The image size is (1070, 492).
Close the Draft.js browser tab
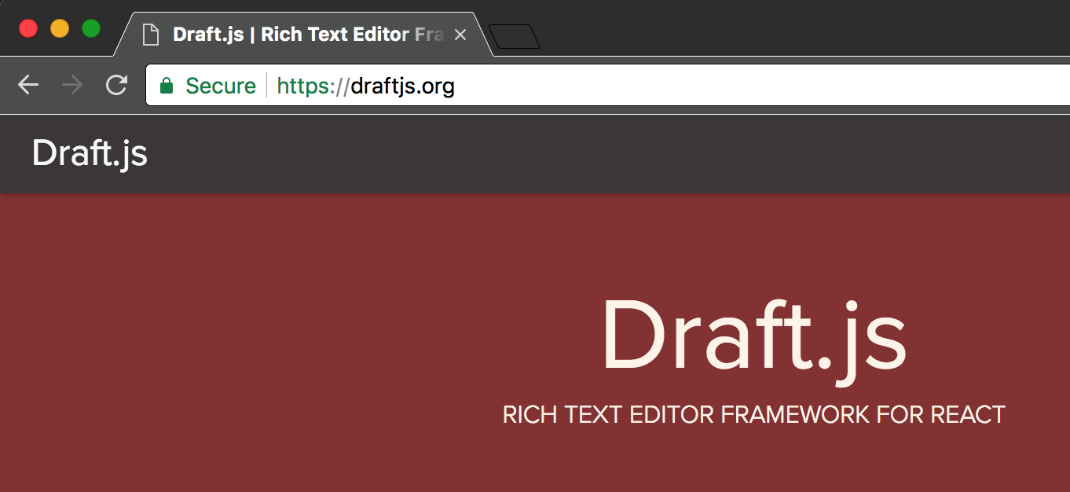(461, 35)
